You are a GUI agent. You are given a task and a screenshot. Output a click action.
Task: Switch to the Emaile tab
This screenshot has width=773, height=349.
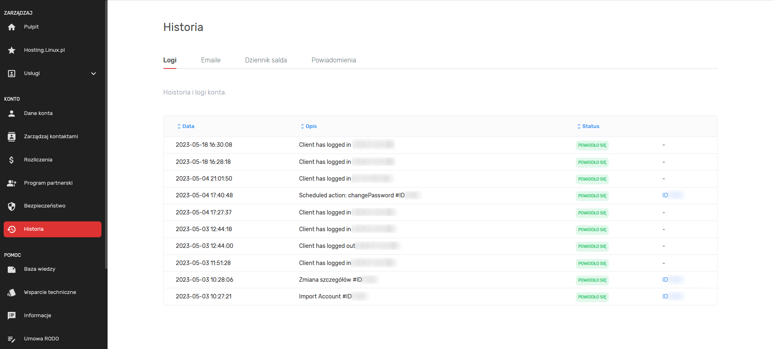coord(211,60)
